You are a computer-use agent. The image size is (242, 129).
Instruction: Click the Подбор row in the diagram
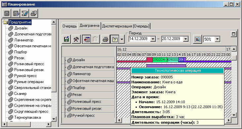coord(88,88)
